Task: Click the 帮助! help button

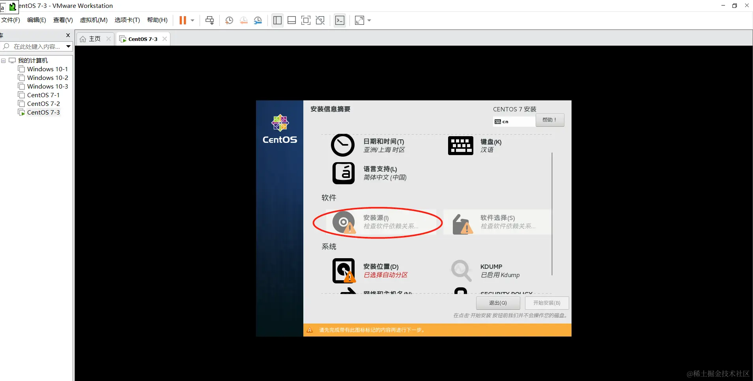Action: 550,120
